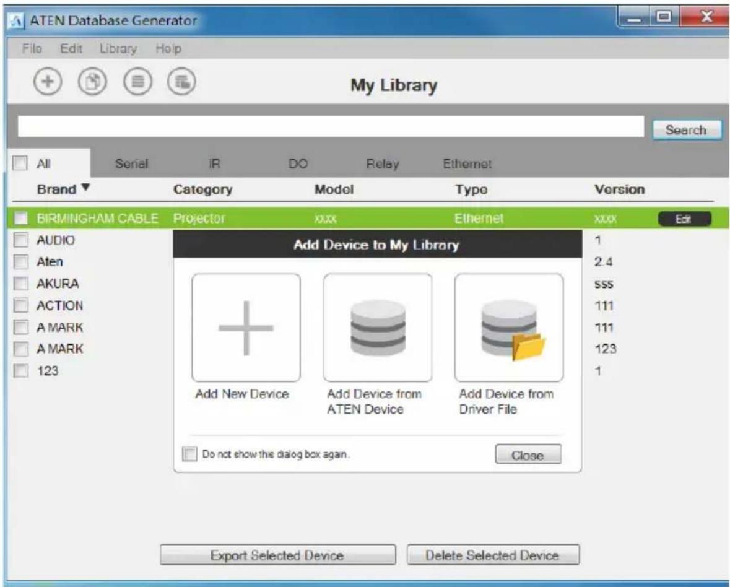Click the list view toolbar icon
The image size is (730, 587).
click(137, 82)
